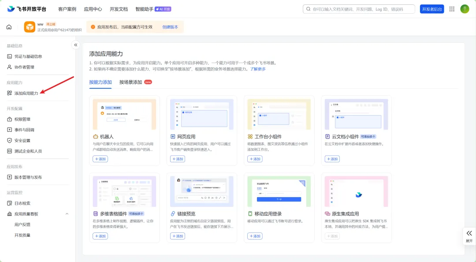Click the 多维表格插件 card title text
Viewport: 476px width, 262px height.
pyautogui.click(x=114, y=214)
